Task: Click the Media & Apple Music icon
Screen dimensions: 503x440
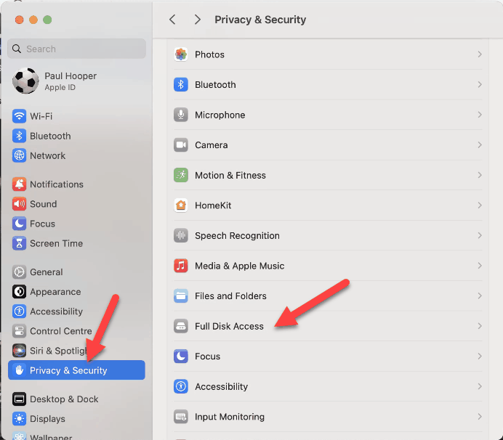Action: click(x=181, y=266)
